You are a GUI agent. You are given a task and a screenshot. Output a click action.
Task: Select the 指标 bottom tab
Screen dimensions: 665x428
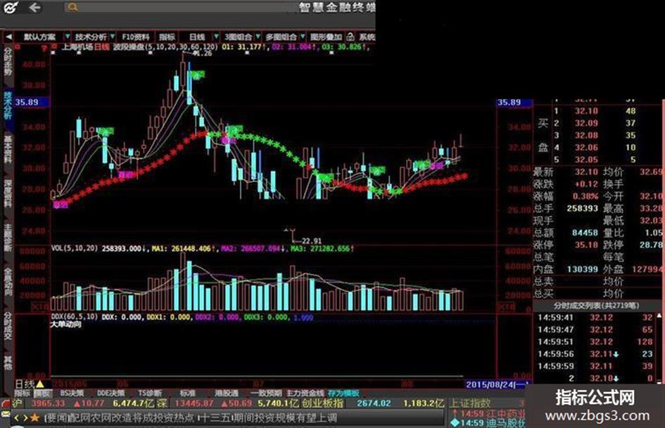click(x=22, y=394)
